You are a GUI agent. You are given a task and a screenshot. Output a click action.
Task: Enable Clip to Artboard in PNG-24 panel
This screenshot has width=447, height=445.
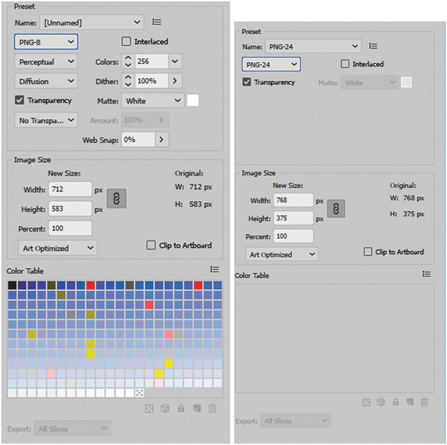[x=368, y=252]
